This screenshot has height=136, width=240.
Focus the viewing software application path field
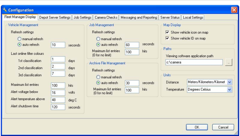click(194, 62)
